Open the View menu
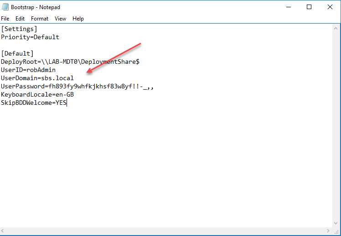Screen dimensions: 341x236 60,19
